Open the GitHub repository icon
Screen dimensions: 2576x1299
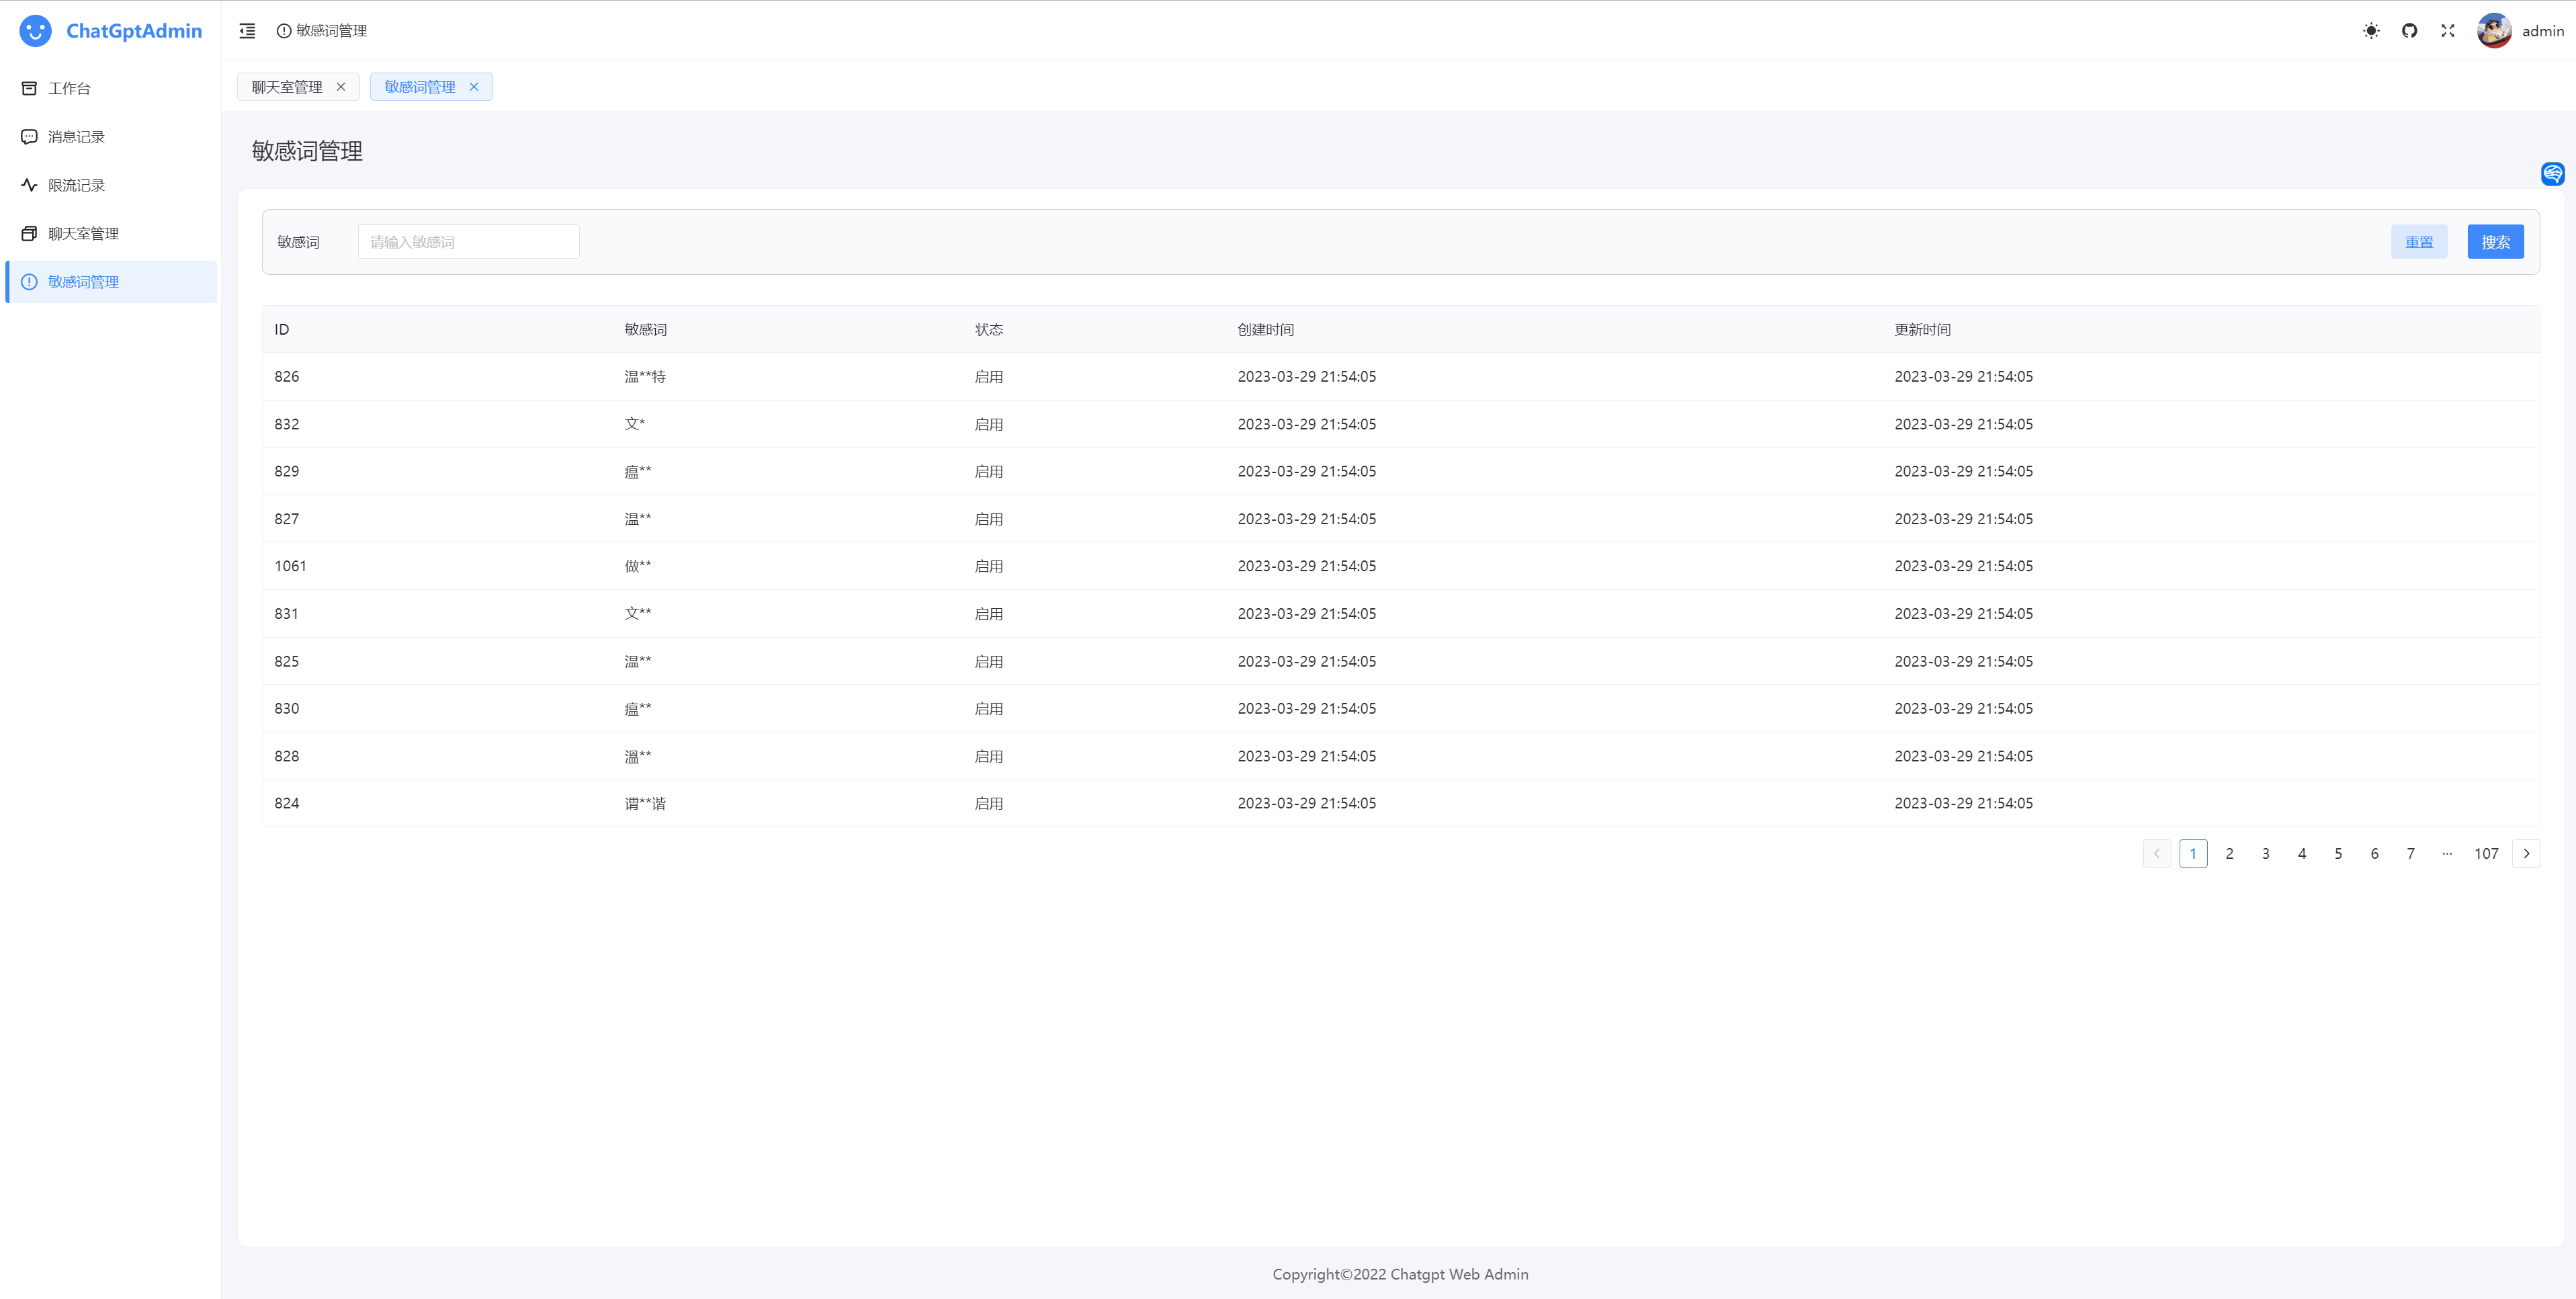click(2409, 31)
